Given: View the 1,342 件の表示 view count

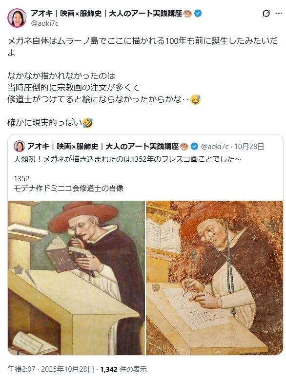Looking at the screenshot, I should coord(123,369).
